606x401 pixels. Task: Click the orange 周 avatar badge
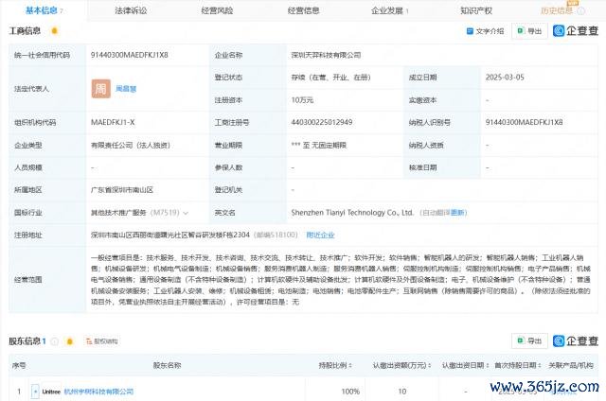(101, 89)
